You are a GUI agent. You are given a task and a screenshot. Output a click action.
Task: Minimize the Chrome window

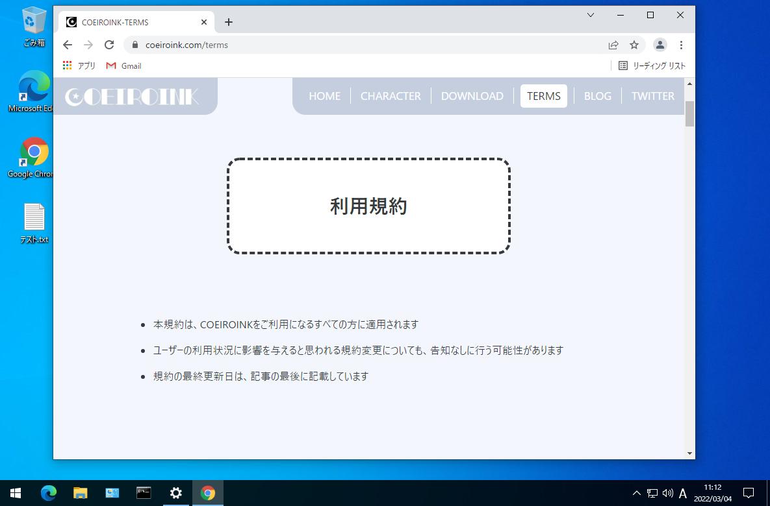click(x=621, y=15)
